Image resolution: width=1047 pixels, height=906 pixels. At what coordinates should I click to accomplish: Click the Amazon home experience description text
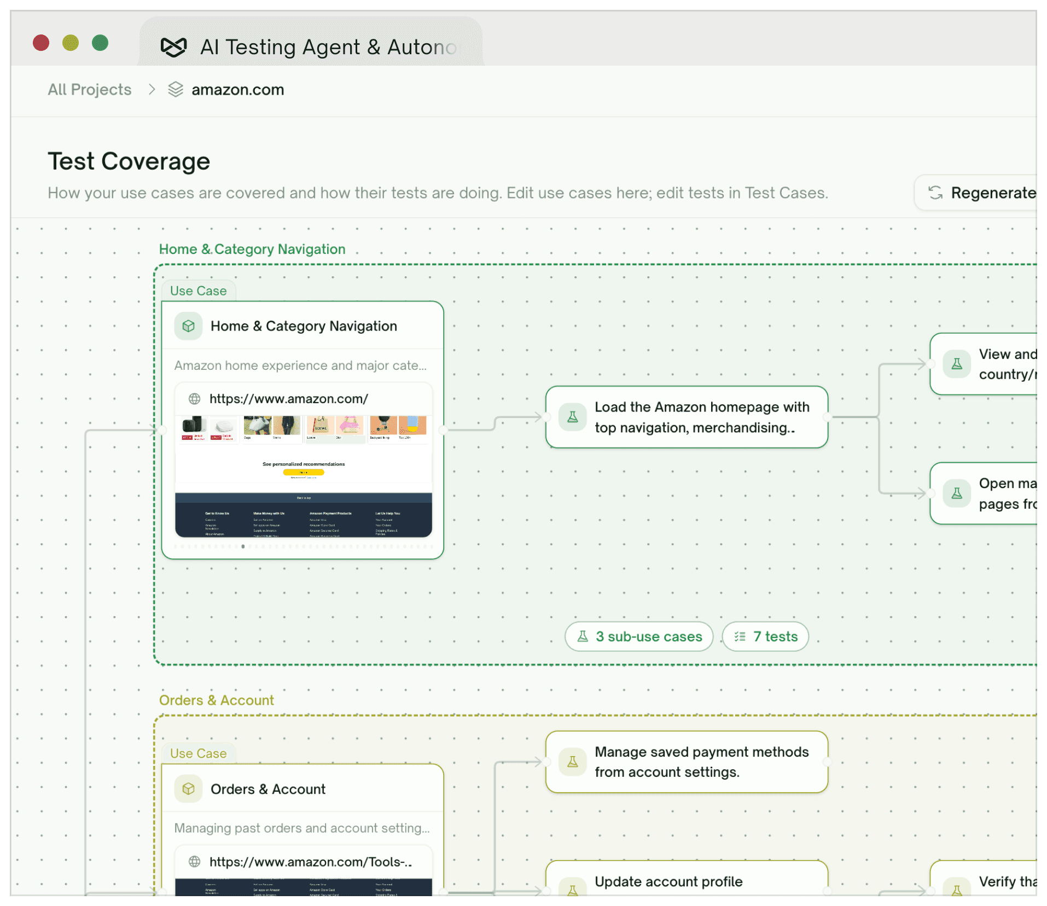tap(300, 365)
